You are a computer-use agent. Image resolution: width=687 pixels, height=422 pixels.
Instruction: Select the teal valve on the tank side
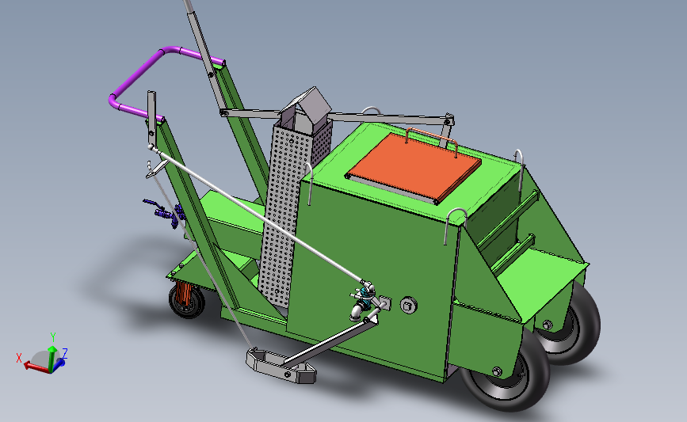pyautogui.click(x=364, y=299)
